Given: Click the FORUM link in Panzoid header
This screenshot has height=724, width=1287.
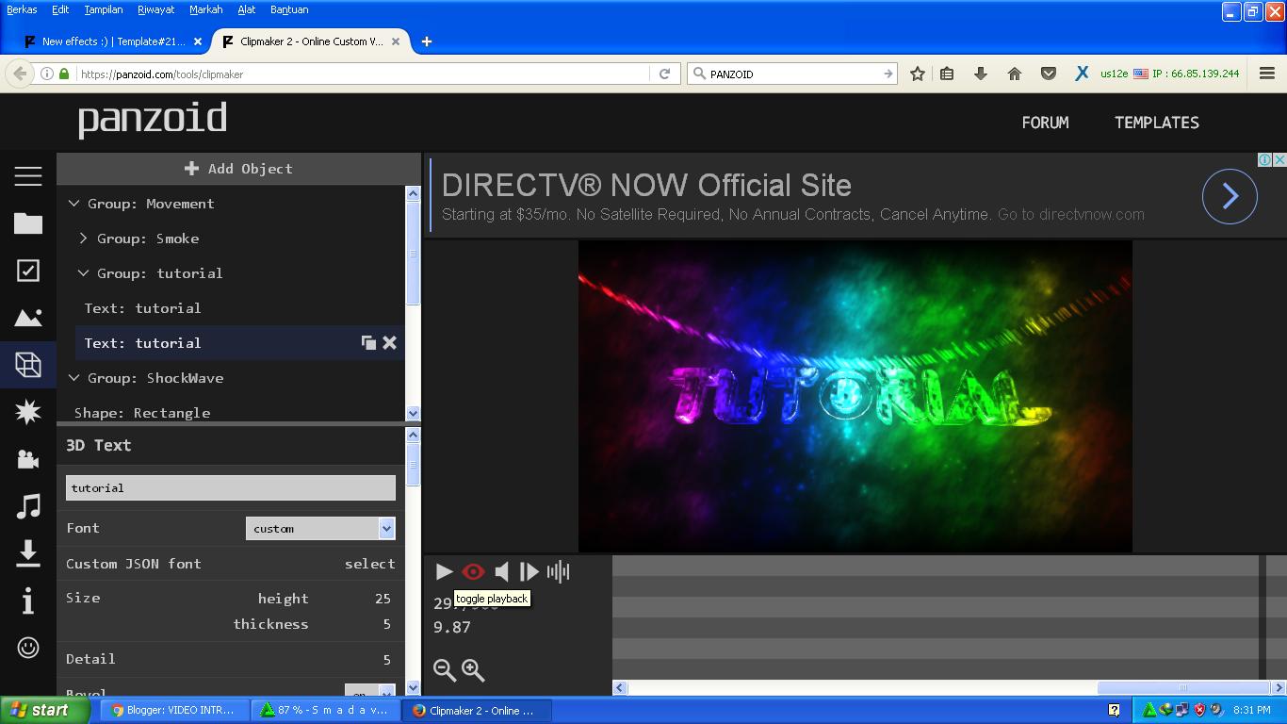Looking at the screenshot, I should [1045, 123].
